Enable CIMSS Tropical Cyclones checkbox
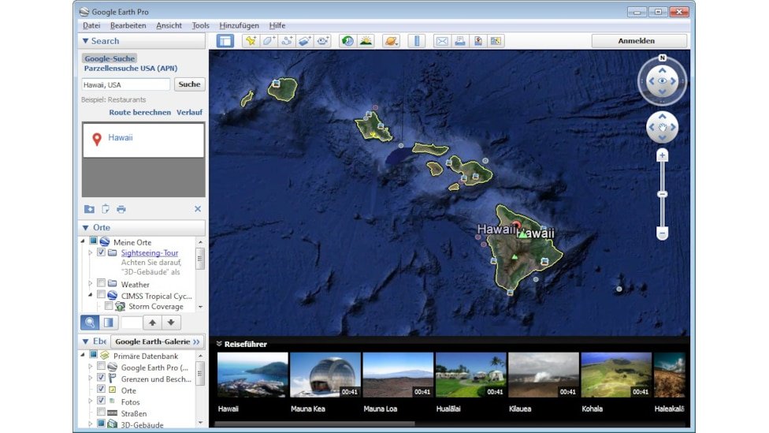This screenshot has width=769, height=433. [x=101, y=294]
